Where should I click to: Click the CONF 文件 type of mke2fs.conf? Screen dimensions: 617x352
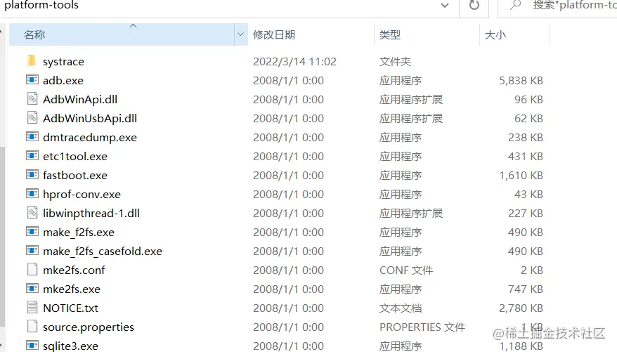(406, 270)
